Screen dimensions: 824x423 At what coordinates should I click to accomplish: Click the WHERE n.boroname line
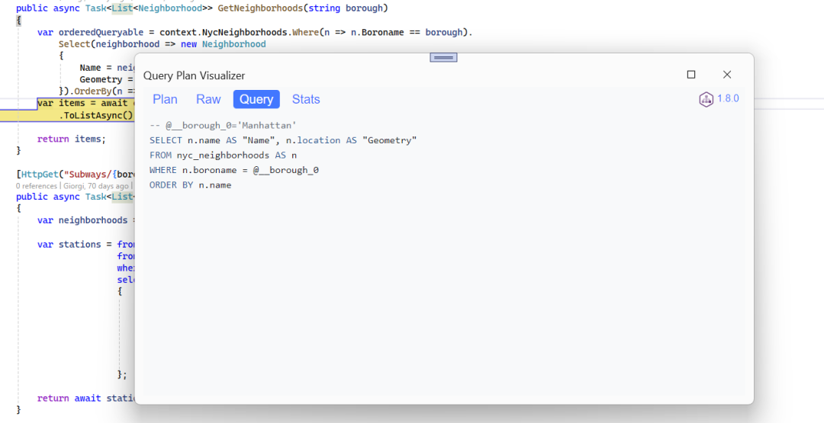[x=233, y=170]
